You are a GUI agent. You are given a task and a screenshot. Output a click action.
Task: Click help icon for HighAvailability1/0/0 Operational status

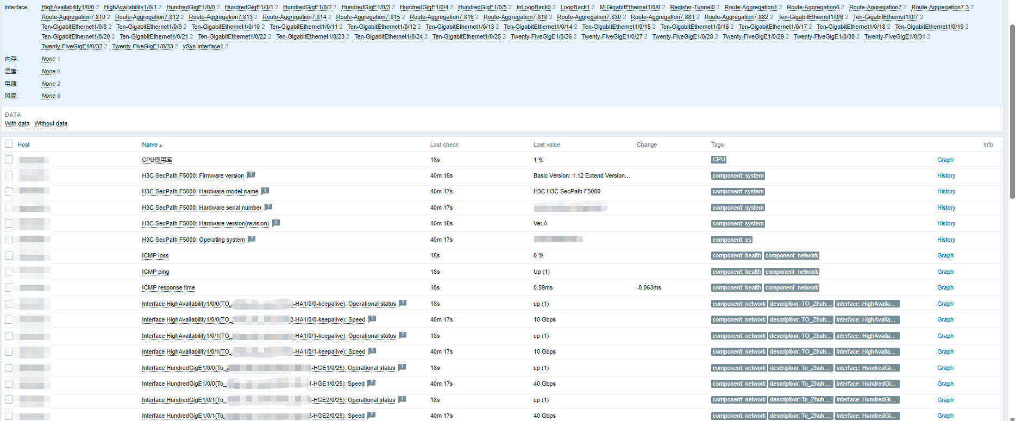coord(403,303)
